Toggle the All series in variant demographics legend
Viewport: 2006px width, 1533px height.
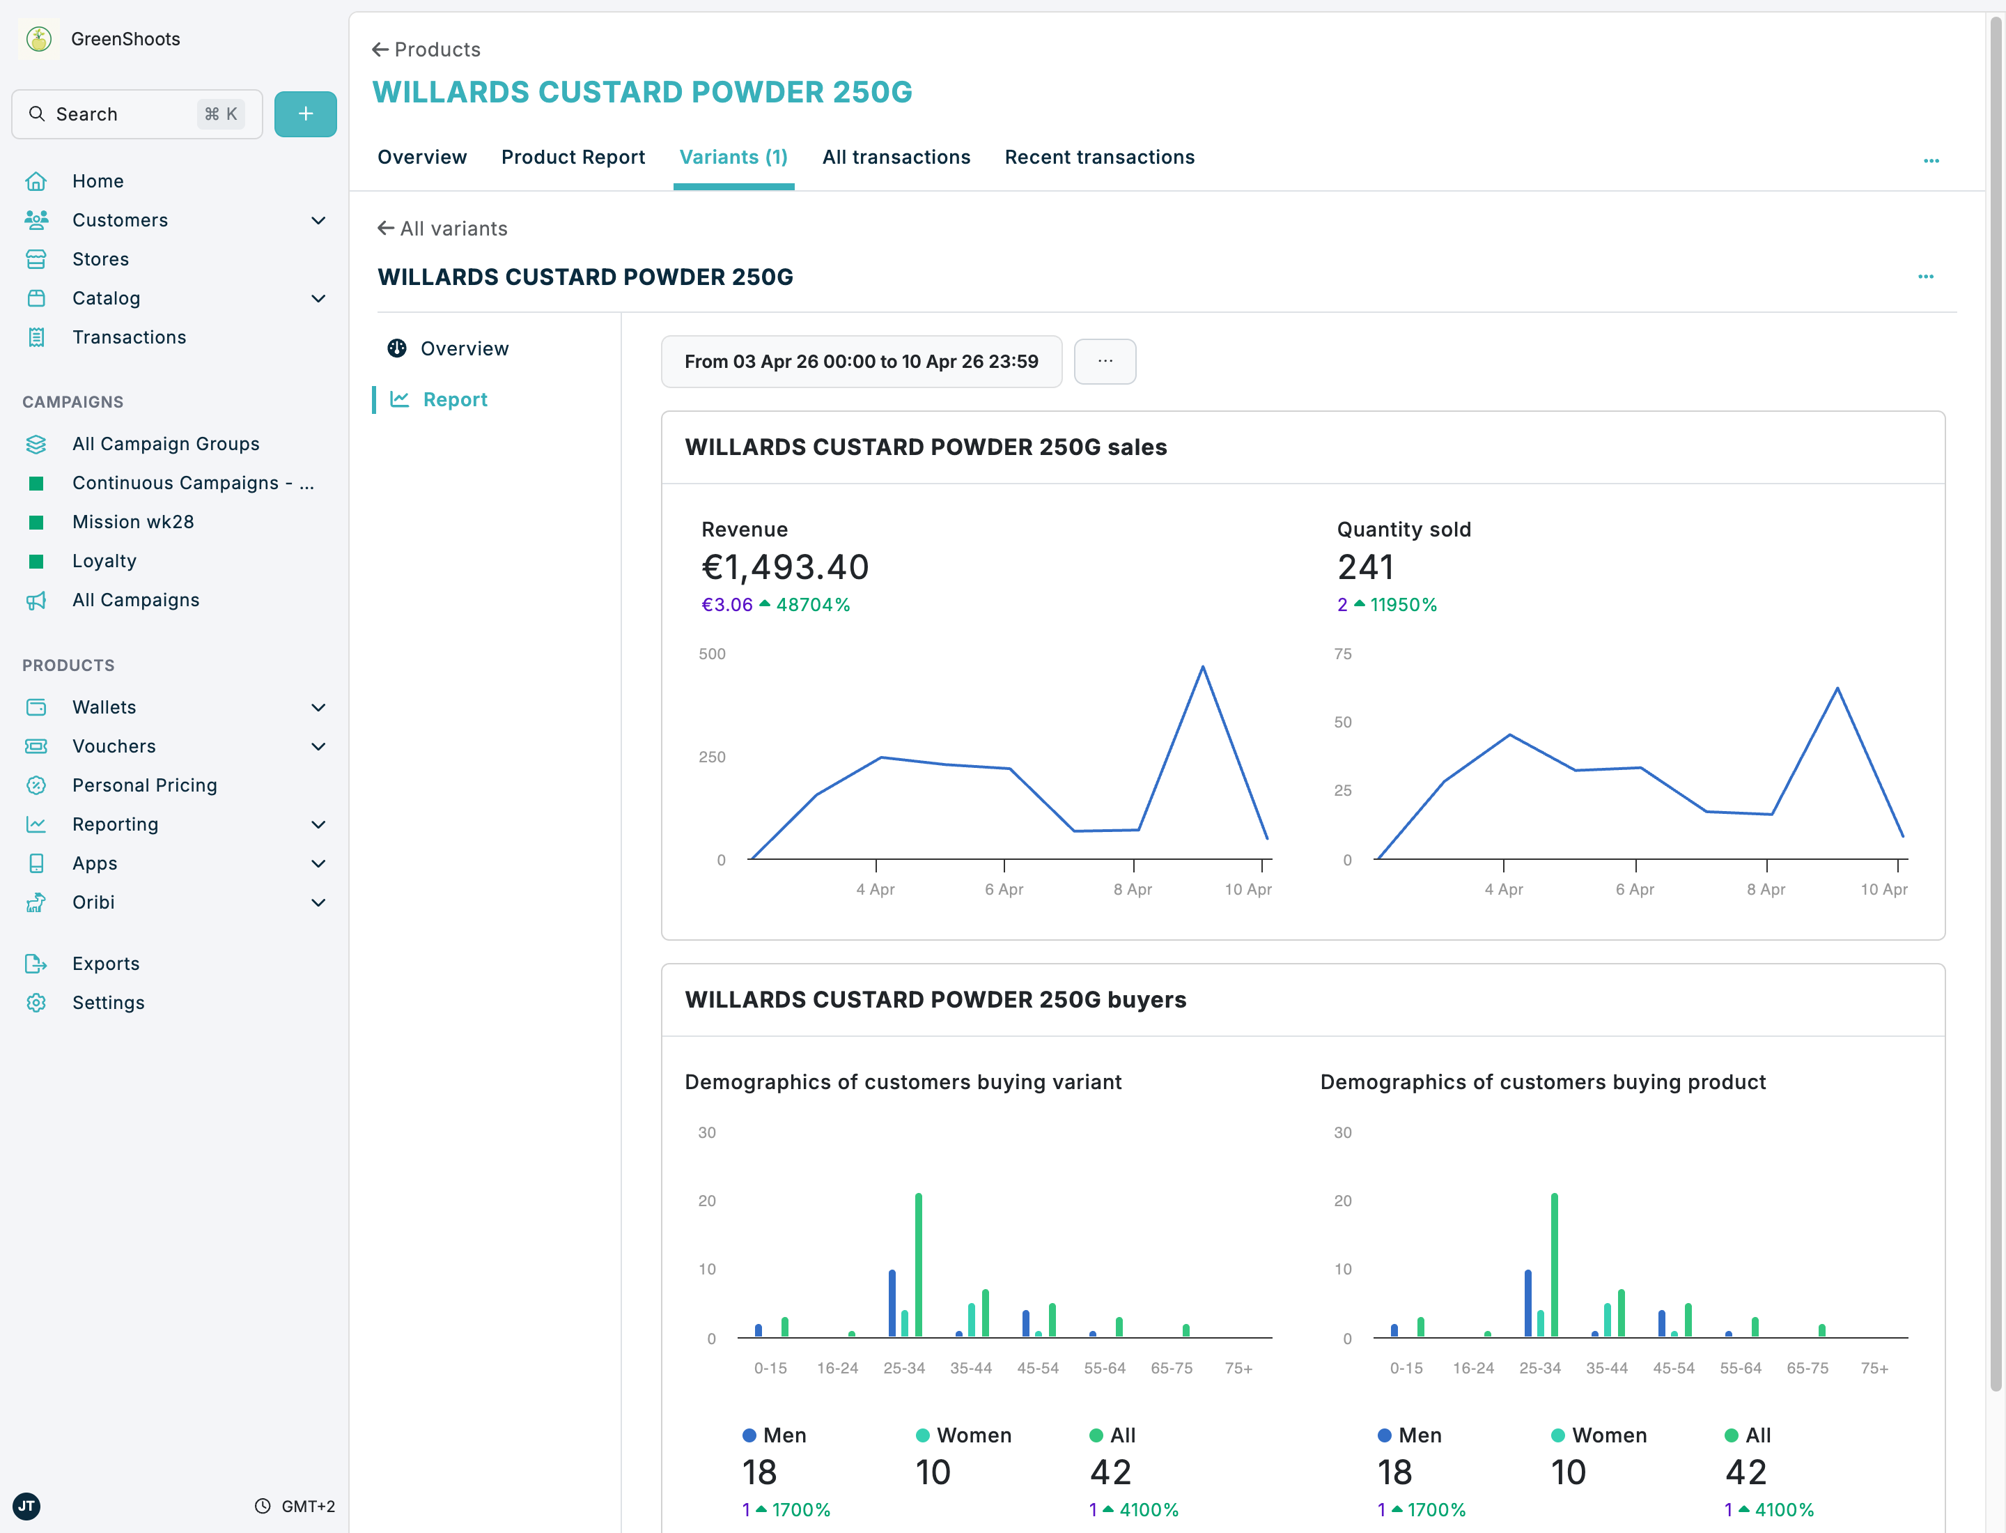coord(1111,1435)
